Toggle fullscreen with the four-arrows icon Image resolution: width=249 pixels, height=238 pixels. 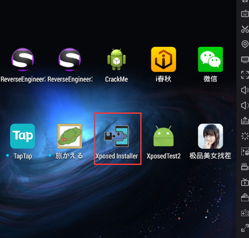tap(245, 75)
